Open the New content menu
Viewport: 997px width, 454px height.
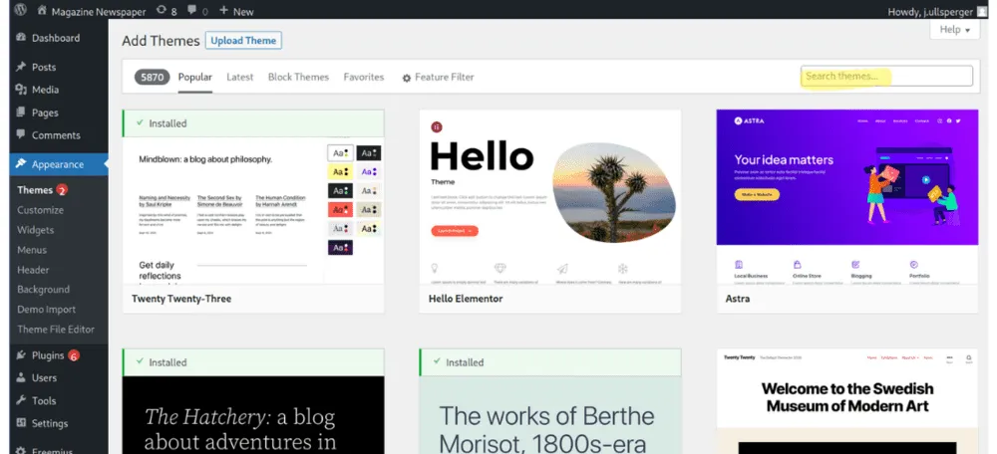[236, 11]
